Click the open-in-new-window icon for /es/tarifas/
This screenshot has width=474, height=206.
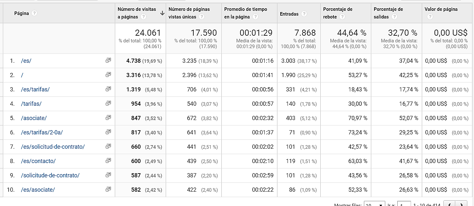click(x=108, y=89)
